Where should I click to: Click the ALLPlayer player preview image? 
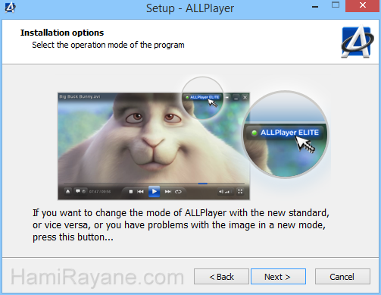tap(154, 146)
